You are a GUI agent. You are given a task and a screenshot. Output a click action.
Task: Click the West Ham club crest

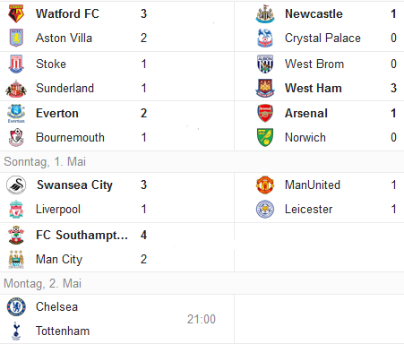[265, 88]
